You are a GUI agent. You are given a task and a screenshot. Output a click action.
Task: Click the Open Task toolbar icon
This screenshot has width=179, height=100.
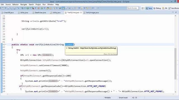click(x=51, y=8)
